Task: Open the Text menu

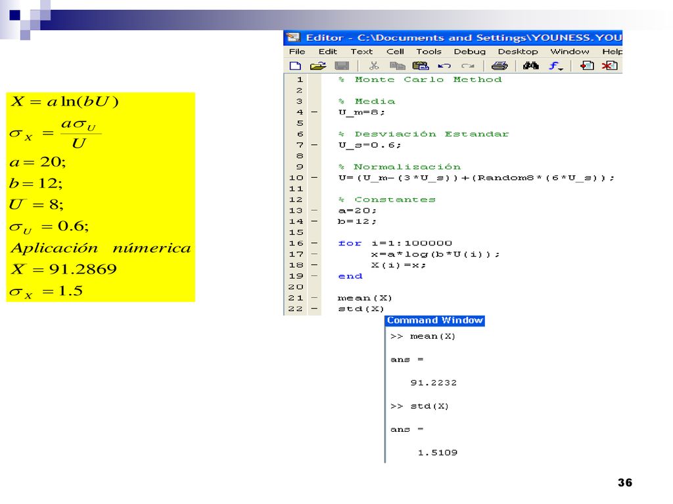Action: 361,51
